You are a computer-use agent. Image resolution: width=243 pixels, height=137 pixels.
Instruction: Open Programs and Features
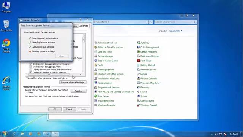click(x=107, y=88)
